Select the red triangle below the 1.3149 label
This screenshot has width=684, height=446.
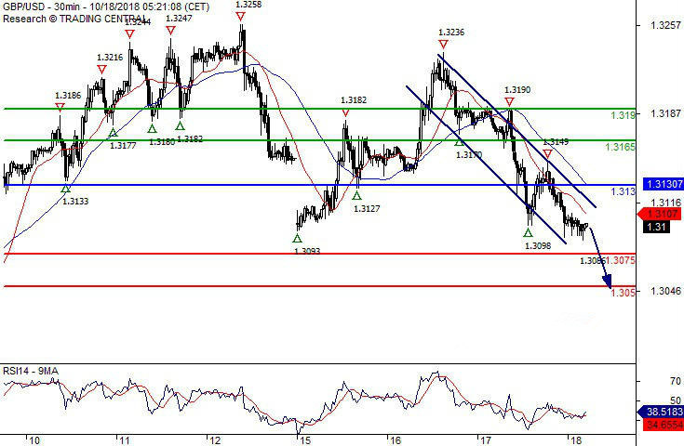(547, 153)
